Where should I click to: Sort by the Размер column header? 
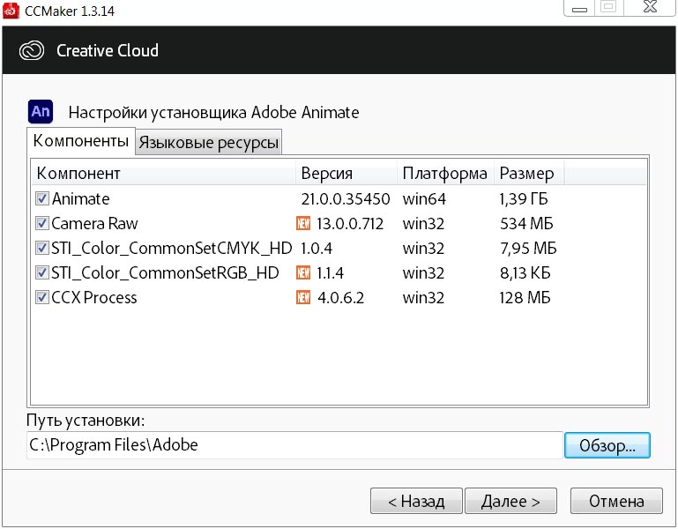pos(529,173)
